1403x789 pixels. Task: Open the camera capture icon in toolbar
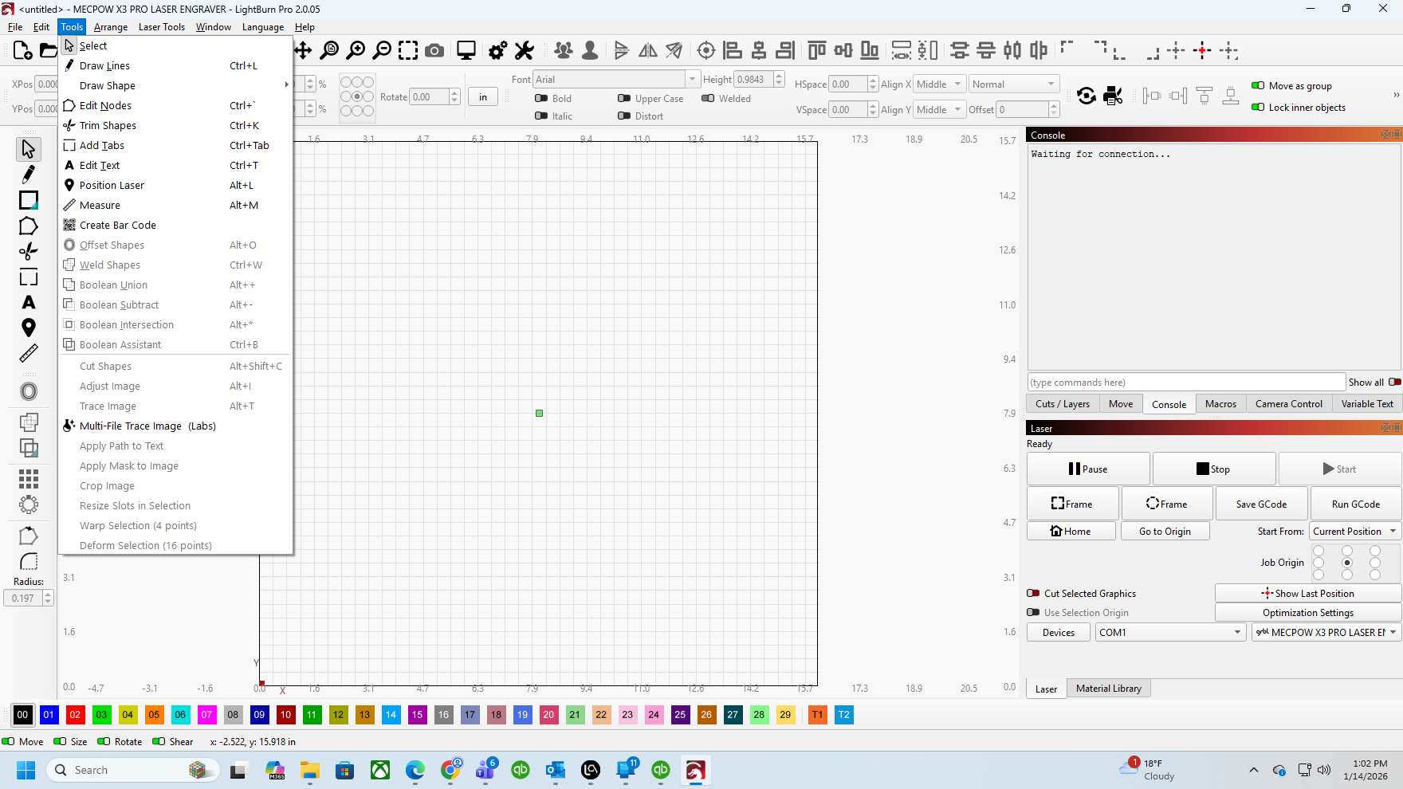pyautogui.click(x=434, y=51)
